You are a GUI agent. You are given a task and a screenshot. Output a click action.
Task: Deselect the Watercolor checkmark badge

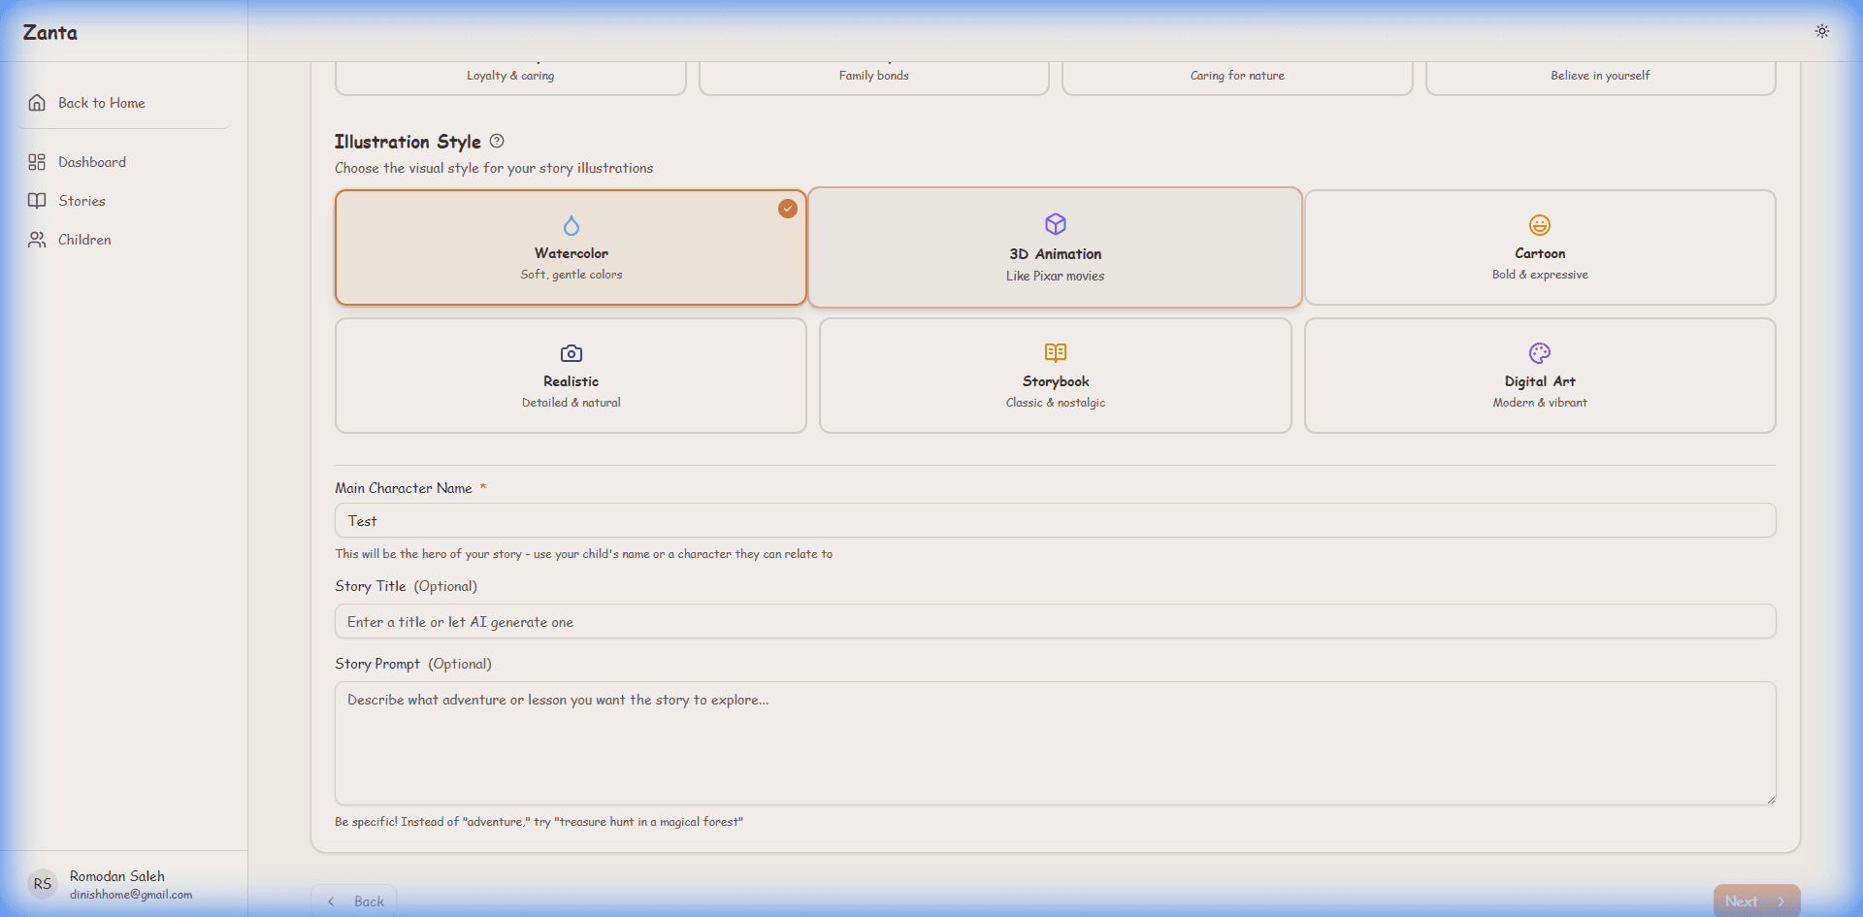787,209
